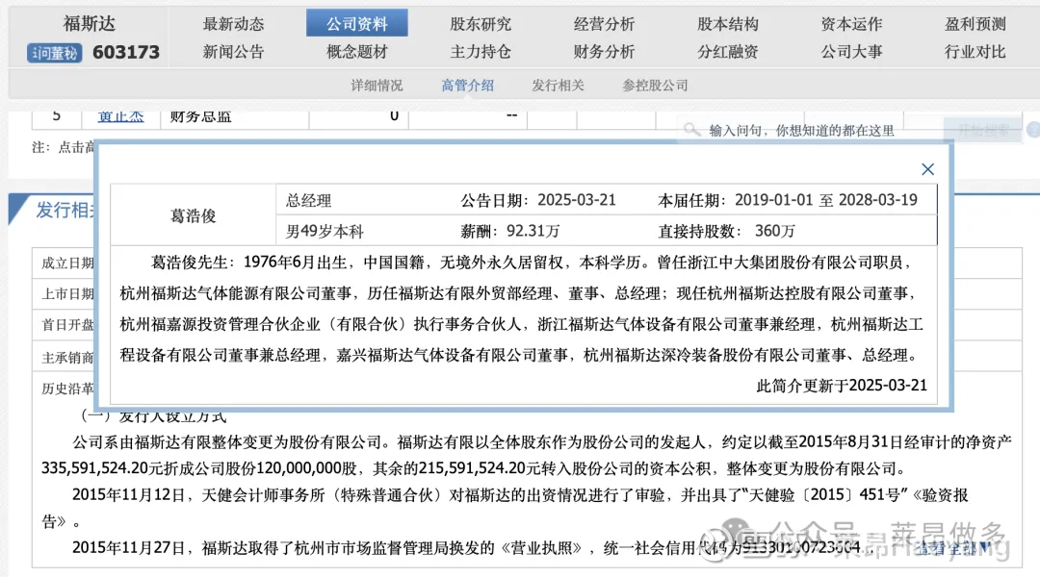1040x577 pixels.
Task: Click the 查看全部 link at bottom right
Action: point(951,548)
